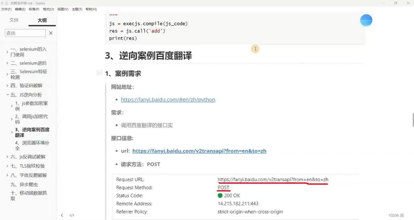Click the heading 1、案例需求
The height and width of the screenshot is (220, 414).
point(123,74)
